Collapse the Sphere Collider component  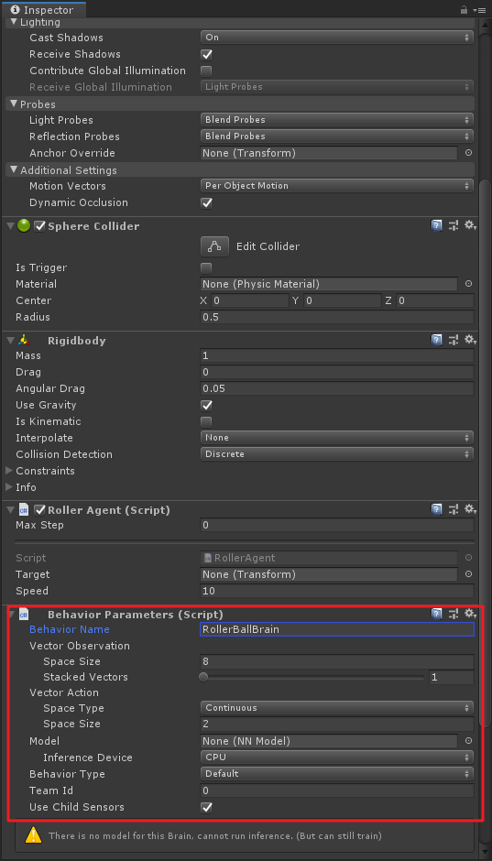click(x=10, y=225)
